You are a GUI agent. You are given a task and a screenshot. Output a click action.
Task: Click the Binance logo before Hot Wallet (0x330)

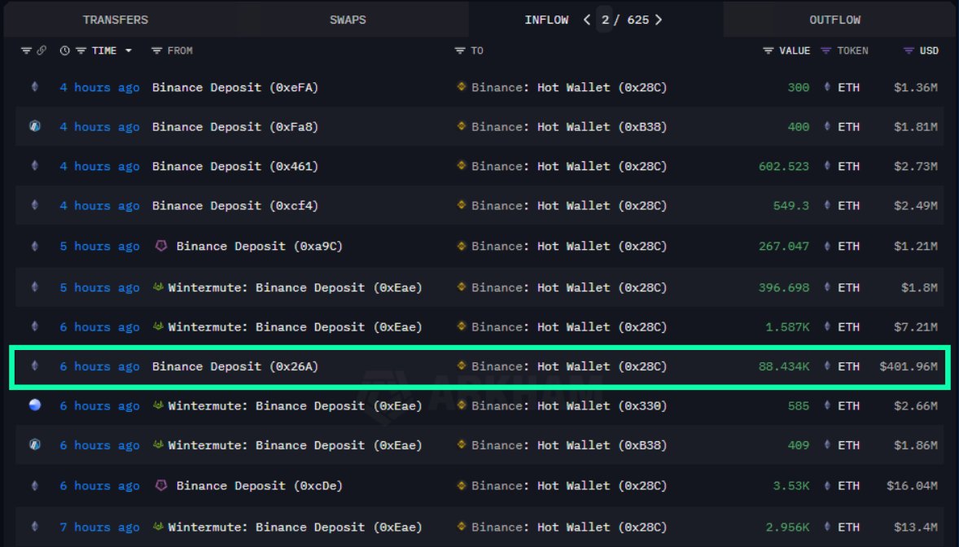(x=462, y=405)
